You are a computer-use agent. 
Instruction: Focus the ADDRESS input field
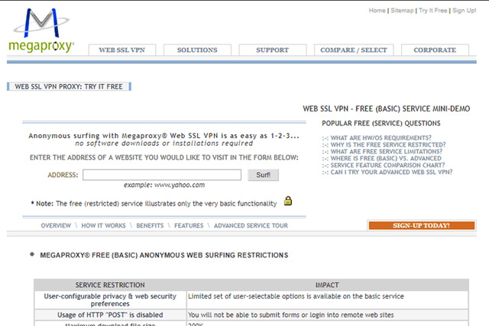click(162, 175)
